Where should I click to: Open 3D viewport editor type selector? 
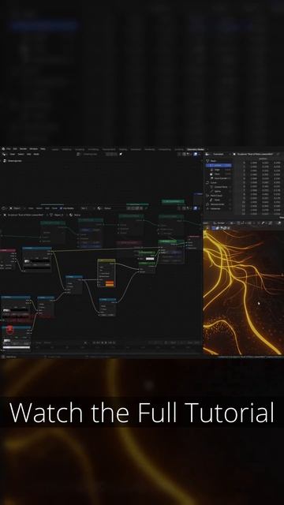tap(5, 155)
